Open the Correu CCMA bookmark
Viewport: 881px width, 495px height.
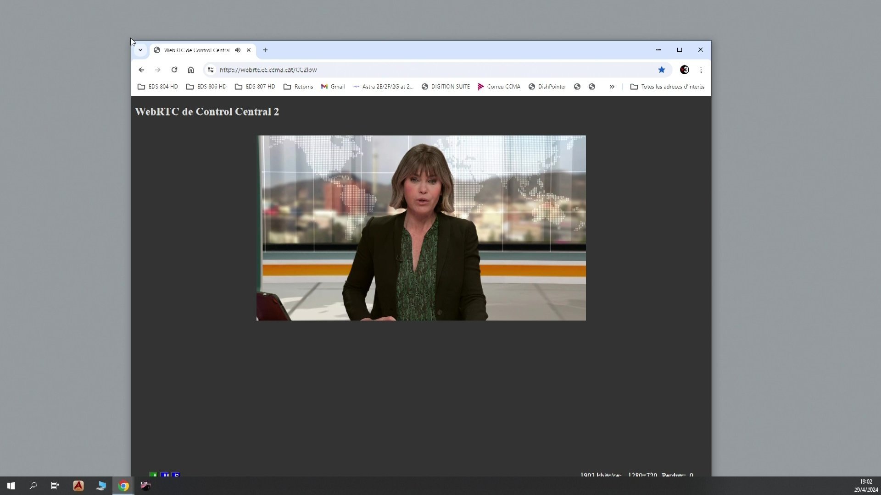(499, 87)
